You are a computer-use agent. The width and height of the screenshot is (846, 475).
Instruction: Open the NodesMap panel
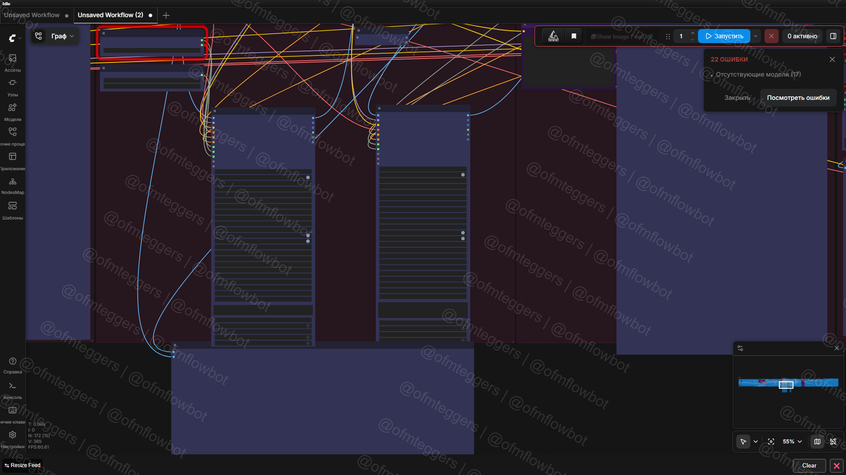(12, 185)
